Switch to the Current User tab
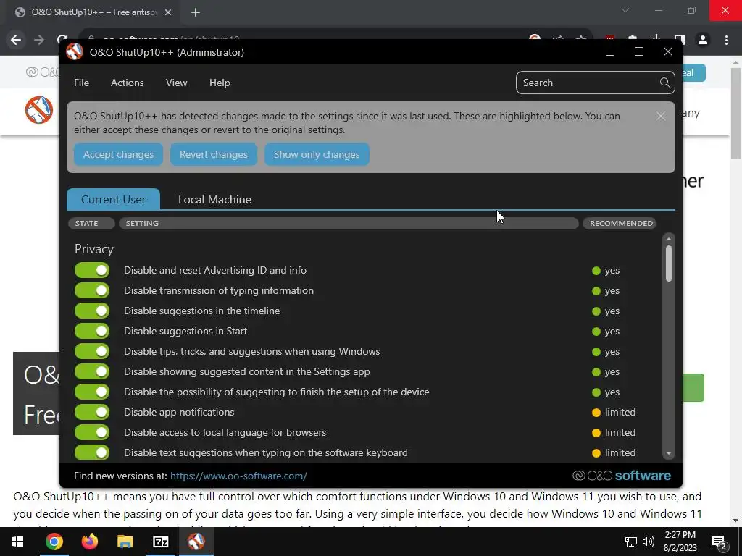The image size is (742, 556). [113, 200]
